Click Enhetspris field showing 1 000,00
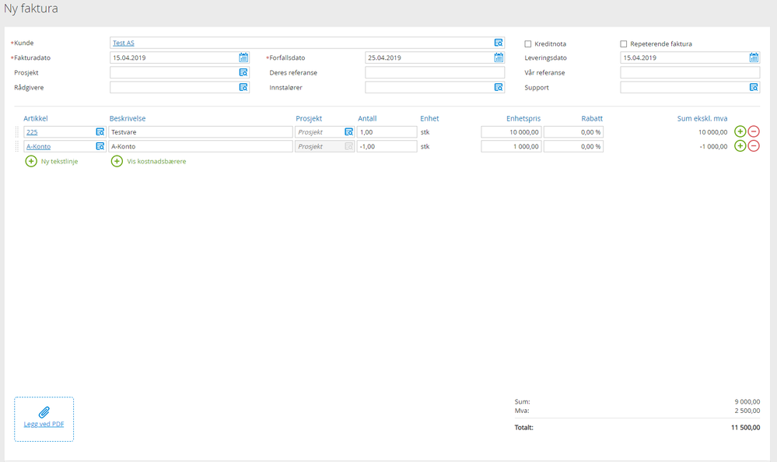This screenshot has height=462, width=777. tap(512, 146)
